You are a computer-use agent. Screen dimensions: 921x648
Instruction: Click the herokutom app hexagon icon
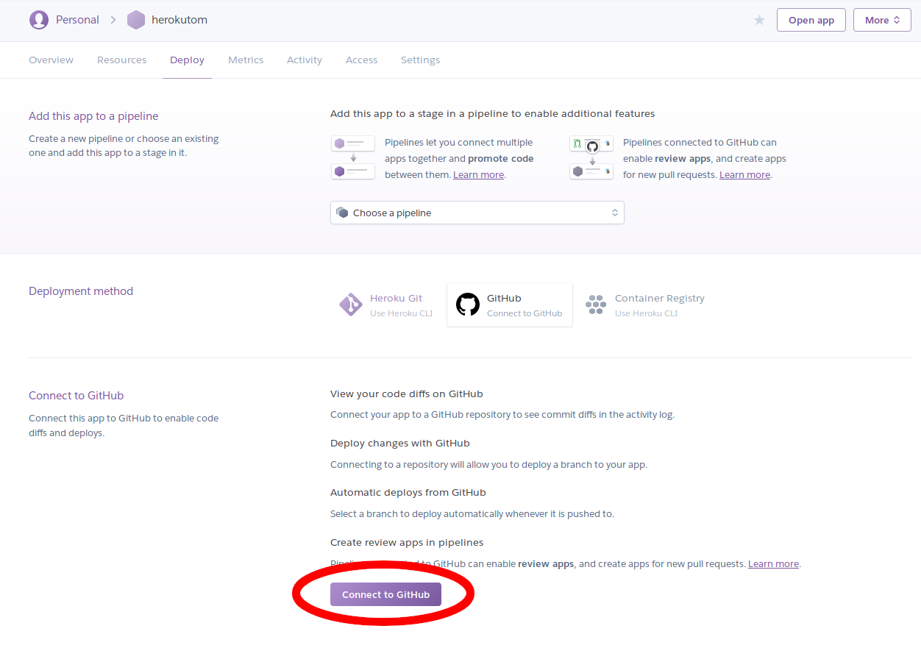[136, 20]
